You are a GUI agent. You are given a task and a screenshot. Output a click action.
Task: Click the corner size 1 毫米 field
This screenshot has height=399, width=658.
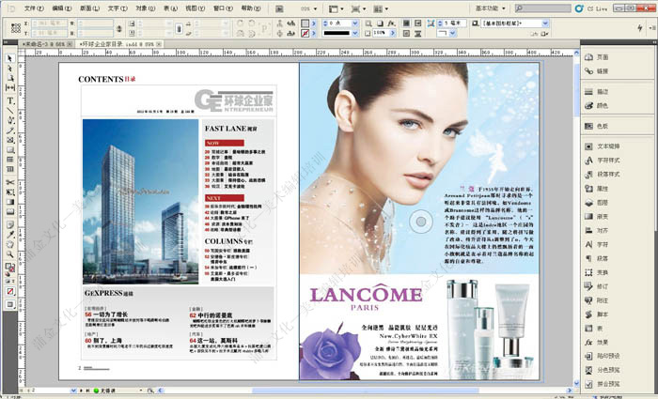point(454,23)
